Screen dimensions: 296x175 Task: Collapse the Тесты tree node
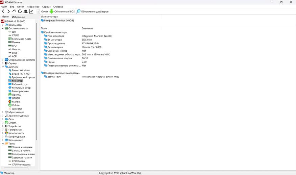tap(3, 144)
